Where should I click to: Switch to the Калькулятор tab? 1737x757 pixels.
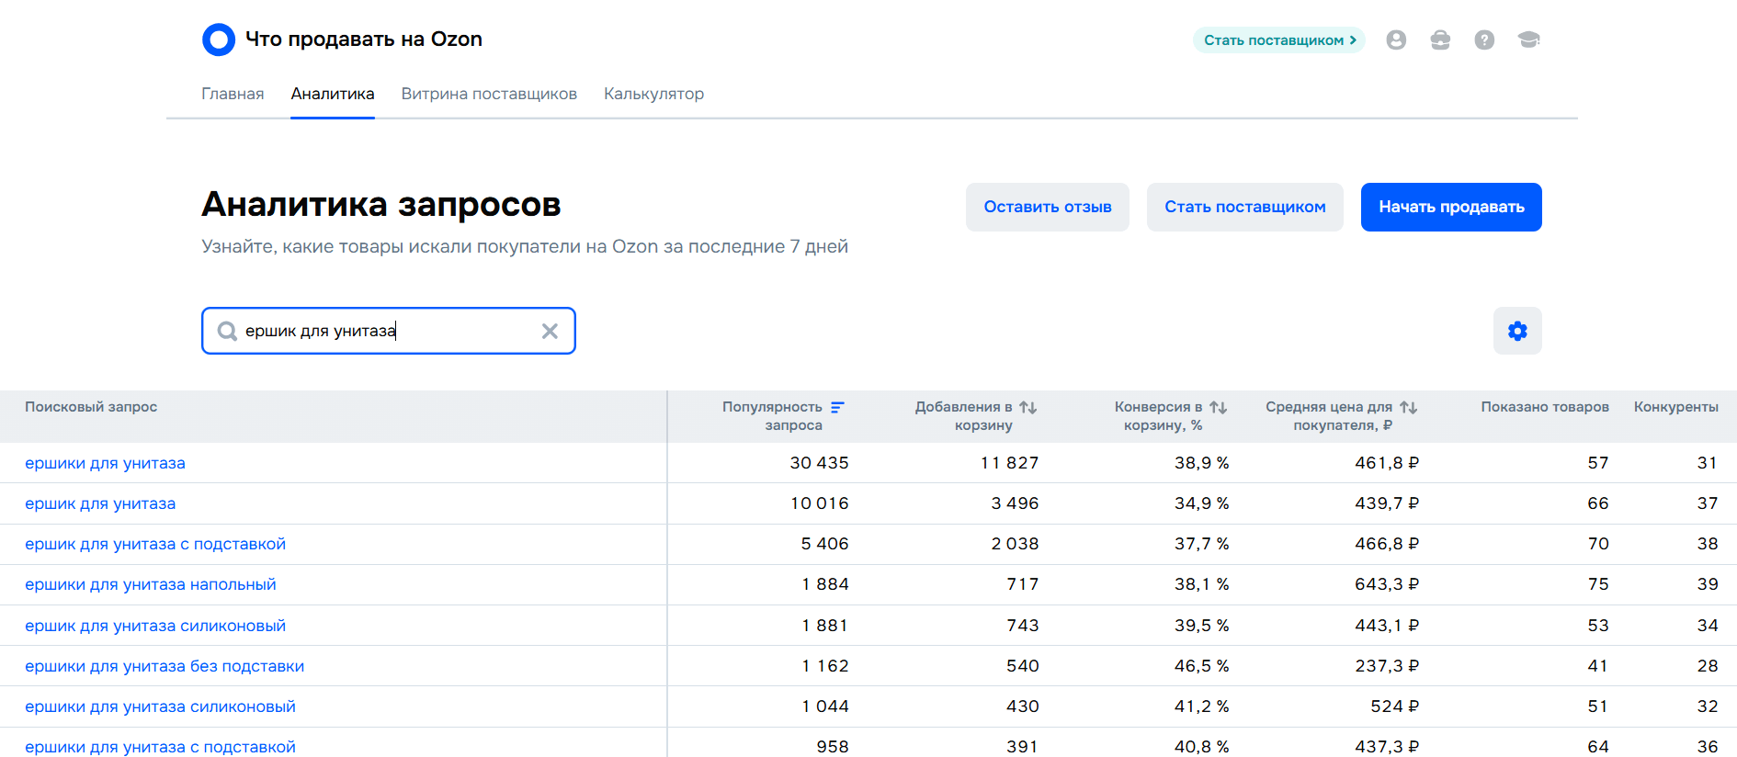(653, 94)
